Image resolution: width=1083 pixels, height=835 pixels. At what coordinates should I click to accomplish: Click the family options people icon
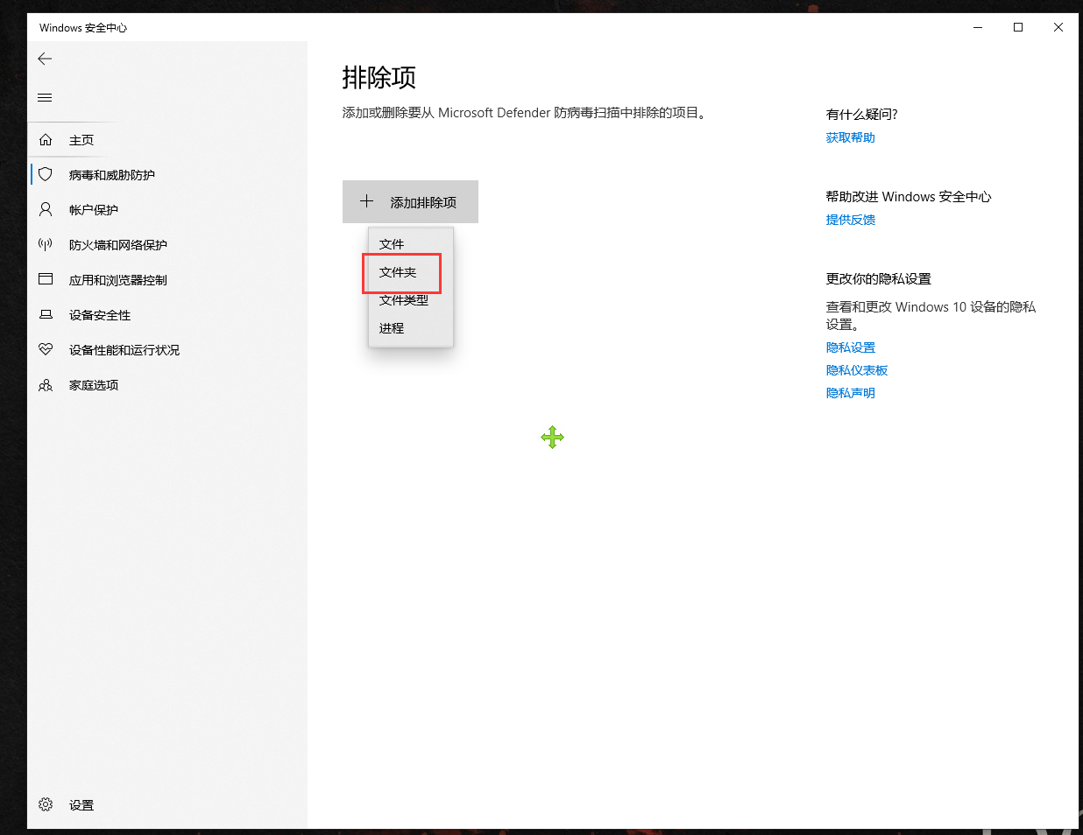click(46, 385)
